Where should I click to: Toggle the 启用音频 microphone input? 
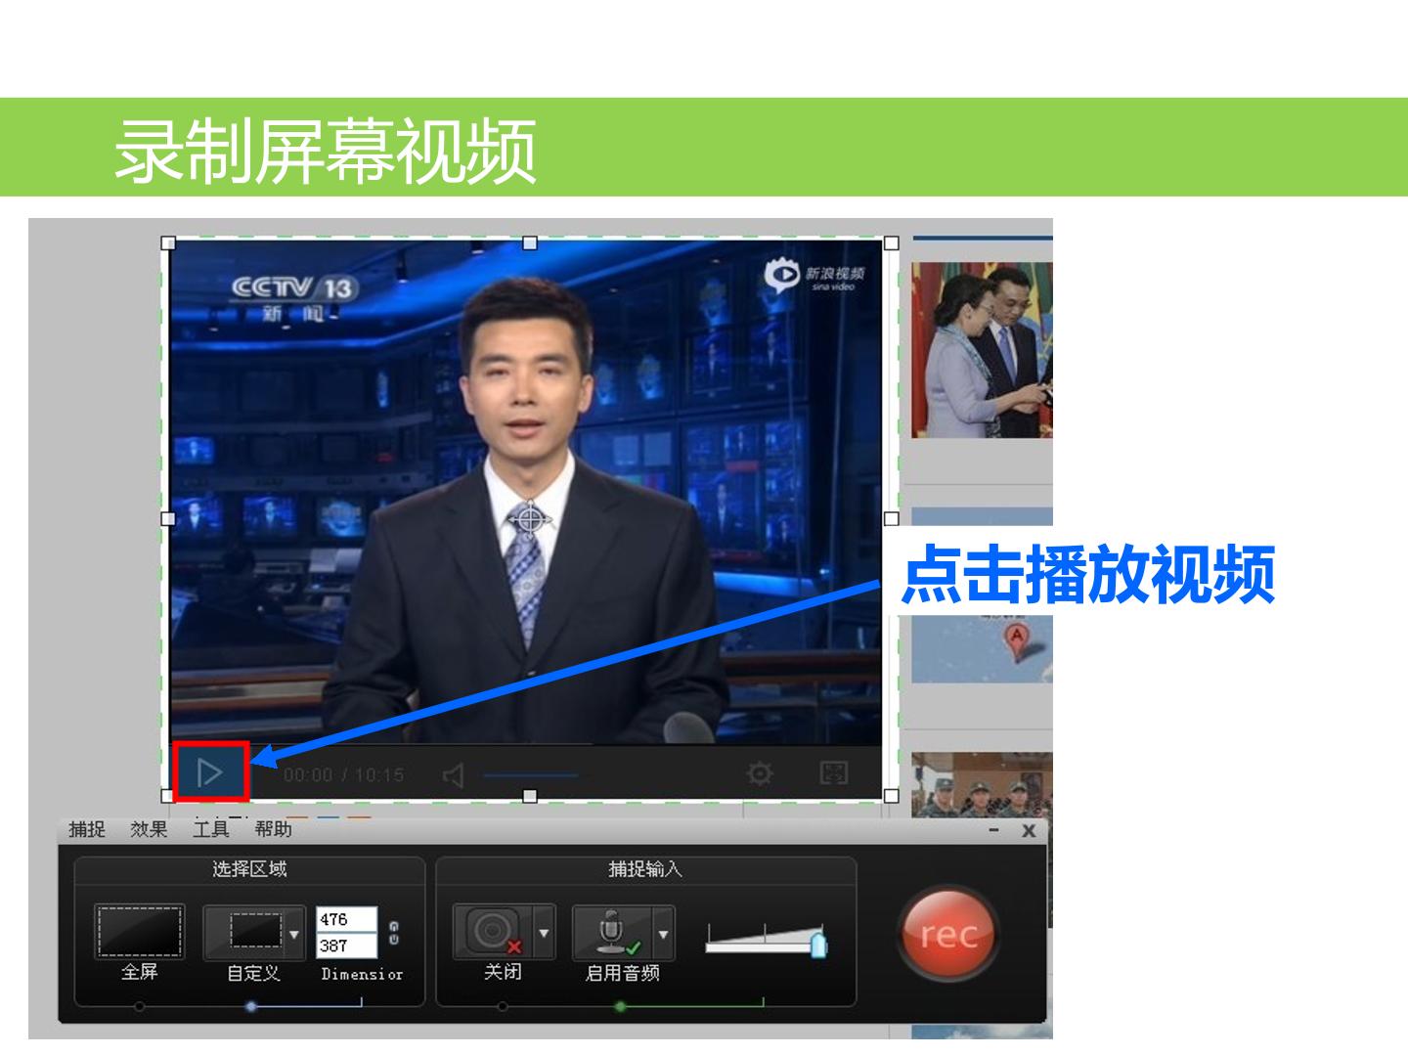click(612, 932)
